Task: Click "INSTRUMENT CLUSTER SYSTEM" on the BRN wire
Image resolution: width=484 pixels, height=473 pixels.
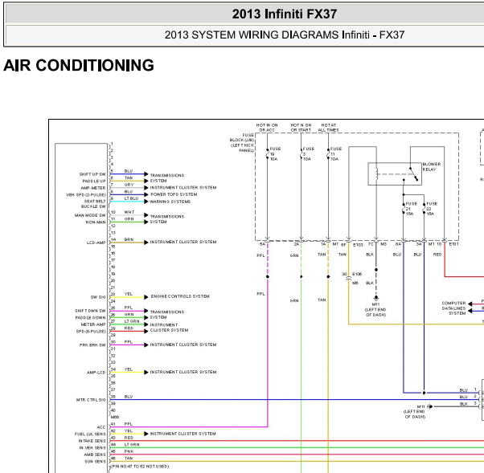Action: point(183,242)
